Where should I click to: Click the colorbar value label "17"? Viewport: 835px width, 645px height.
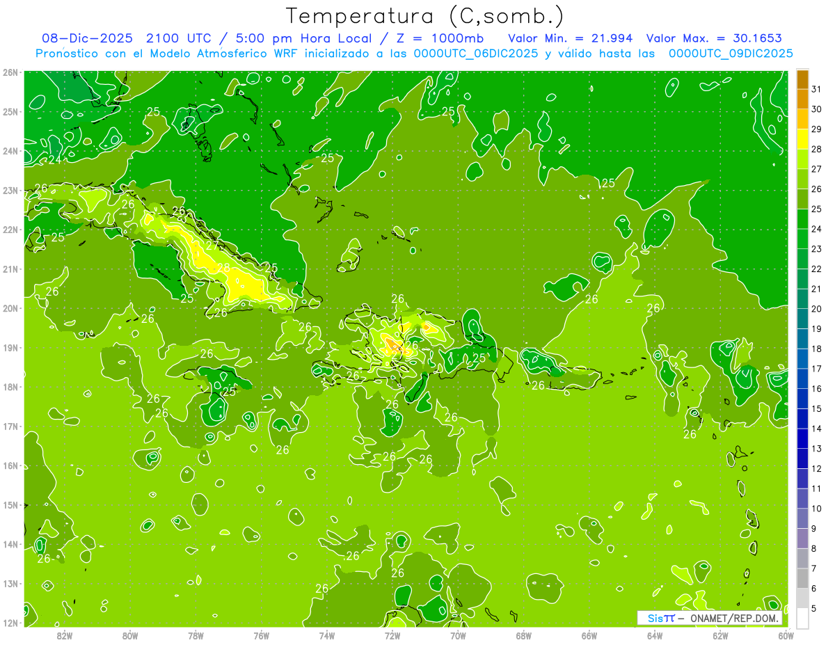point(816,369)
